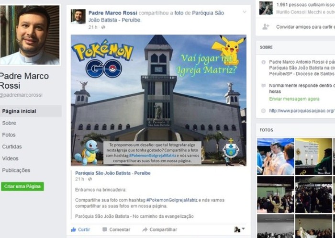Click the add-friend invite icon
The image size is (335, 238).
[266, 27]
